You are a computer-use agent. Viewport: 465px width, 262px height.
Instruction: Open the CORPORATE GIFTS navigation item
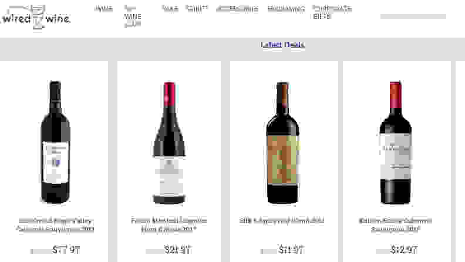(332, 12)
